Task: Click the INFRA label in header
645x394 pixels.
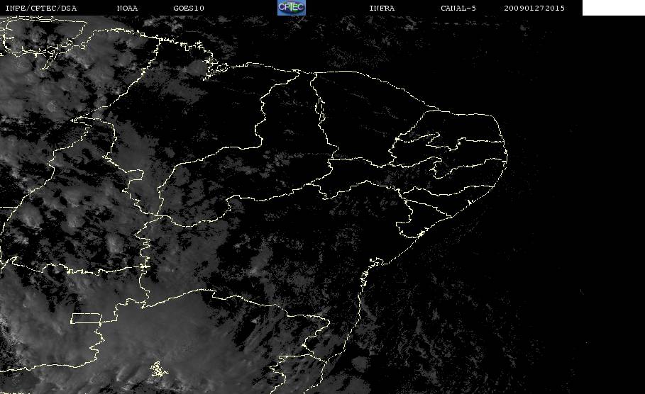Action: pyautogui.click(x=382, y=8)
